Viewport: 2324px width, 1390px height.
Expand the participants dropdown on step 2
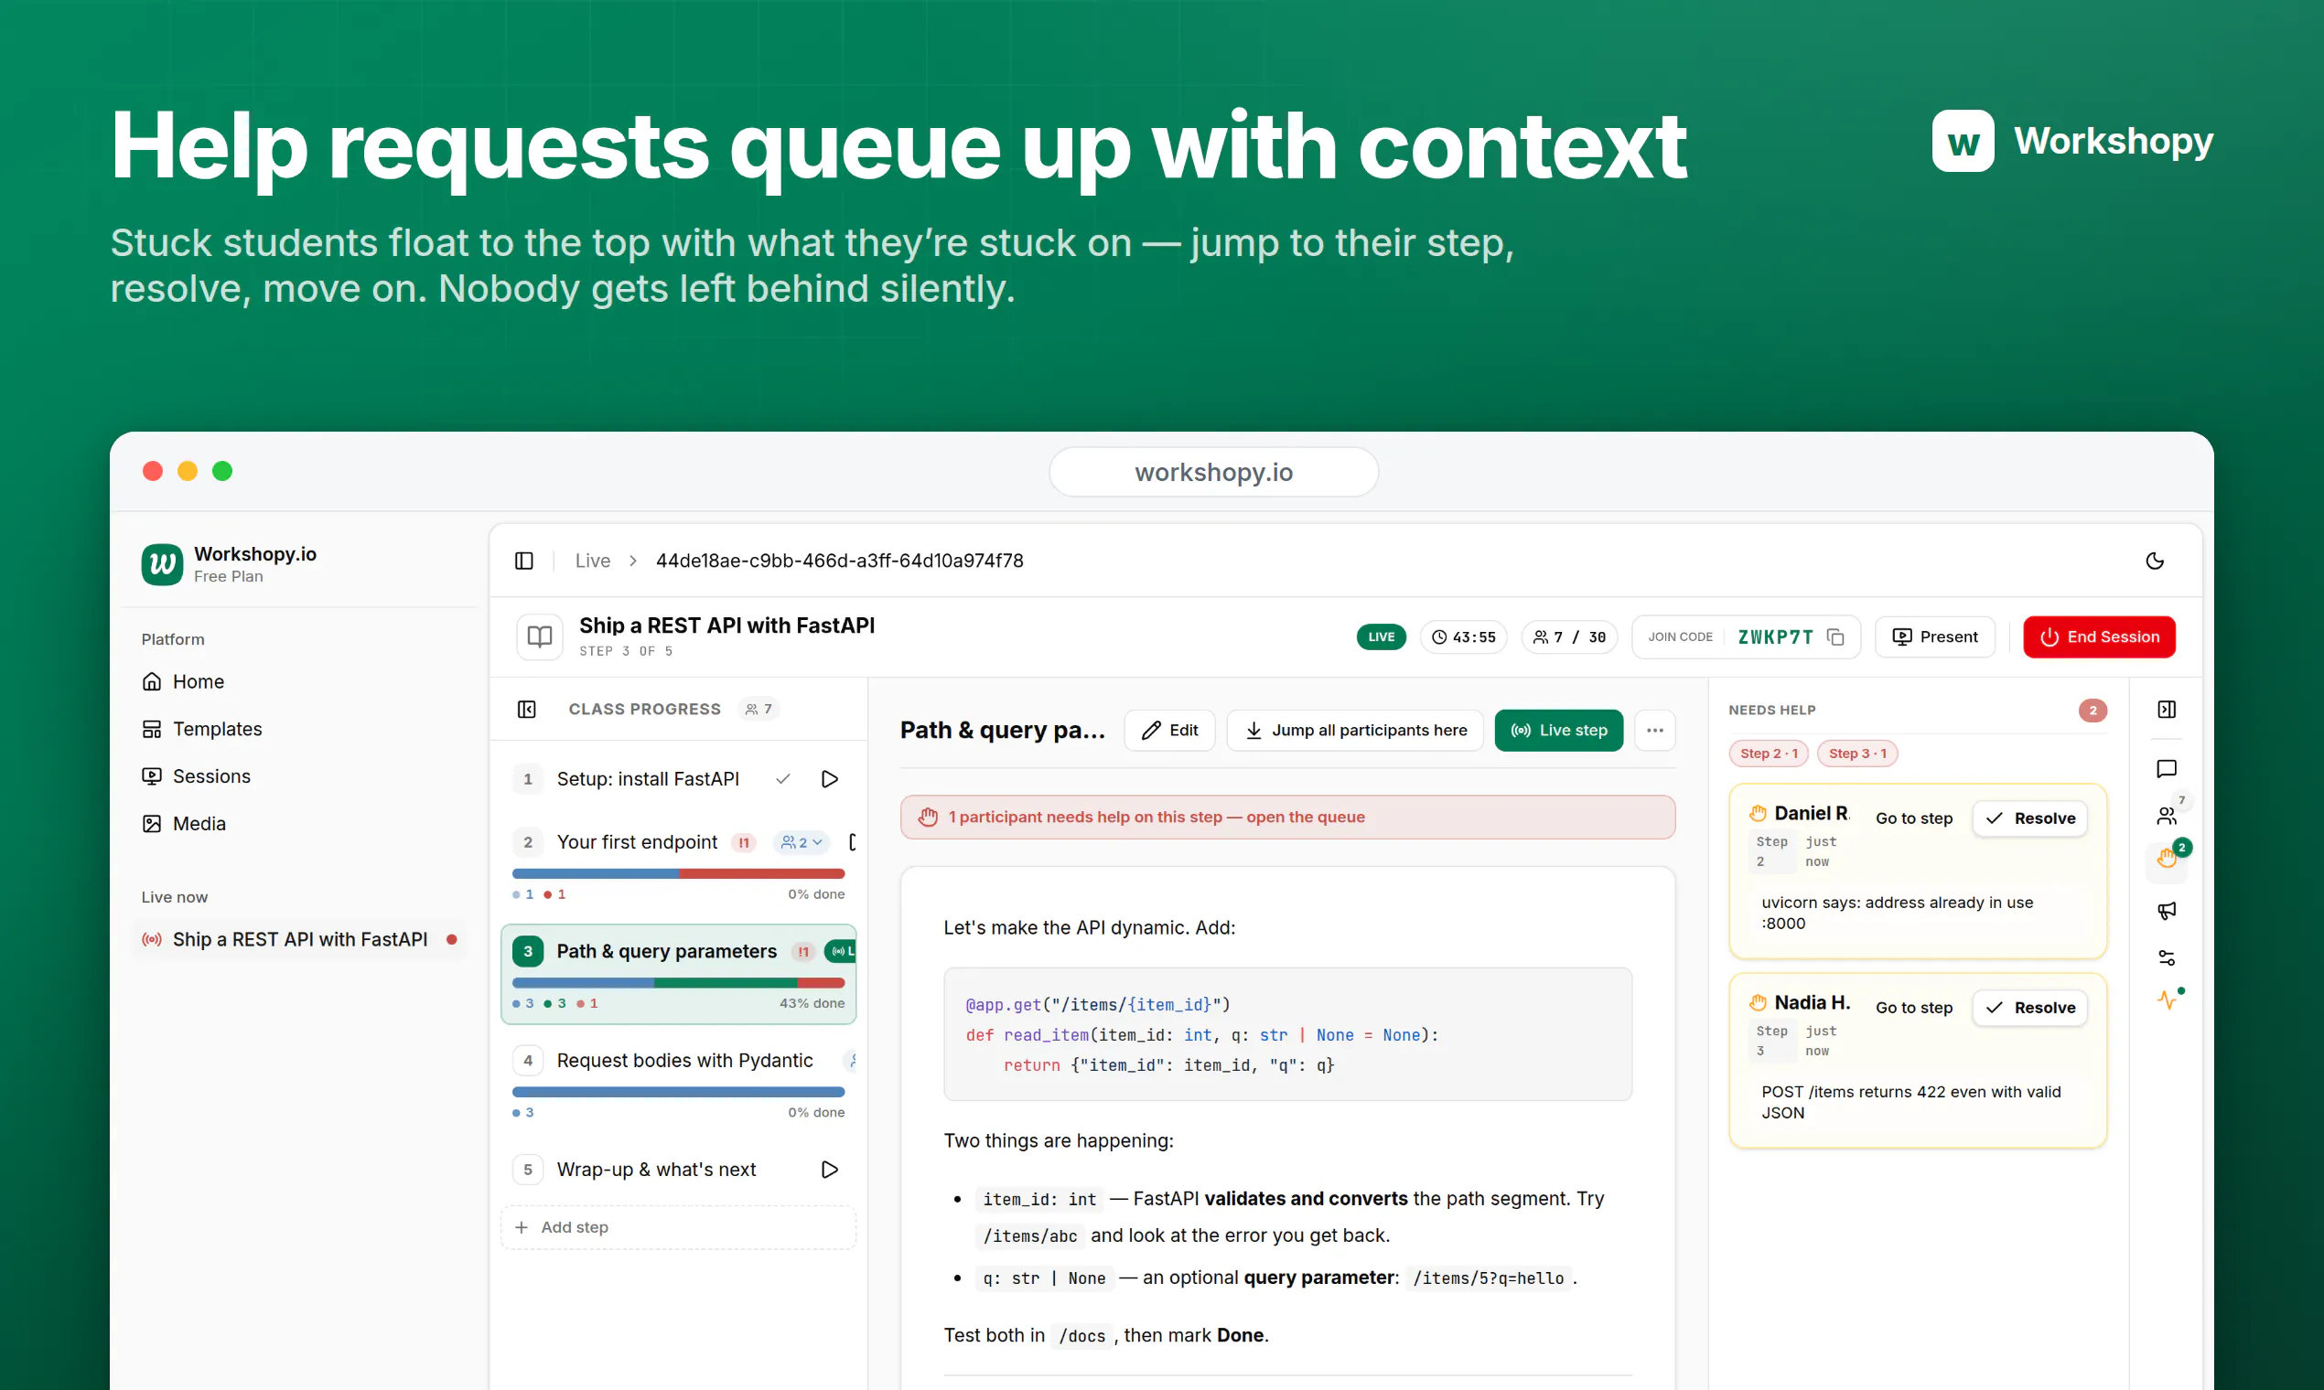[x=802, y=842]
